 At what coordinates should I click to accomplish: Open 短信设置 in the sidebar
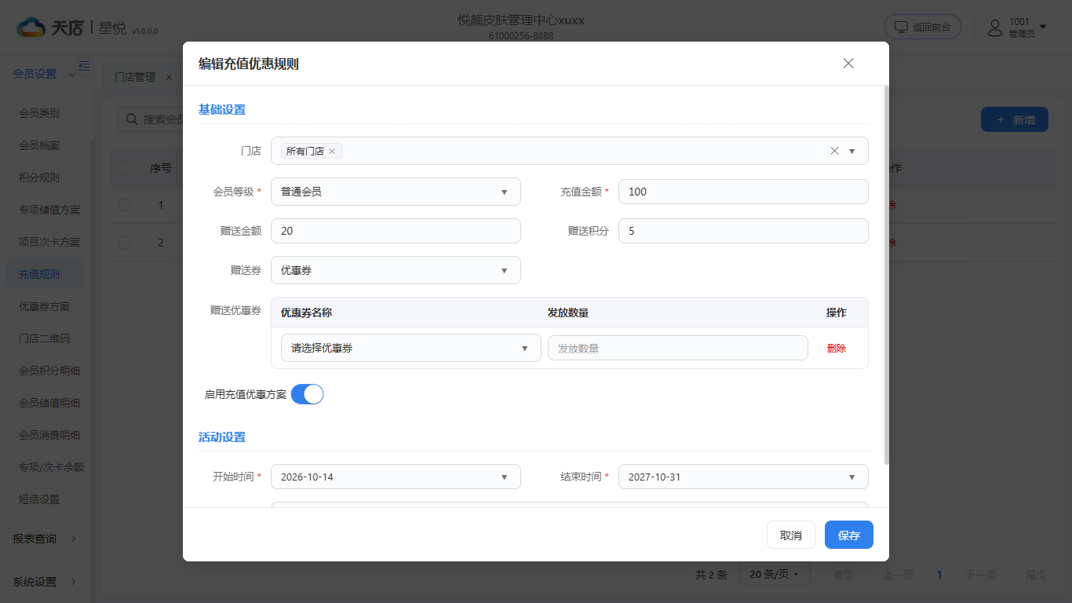click(39, 499)
